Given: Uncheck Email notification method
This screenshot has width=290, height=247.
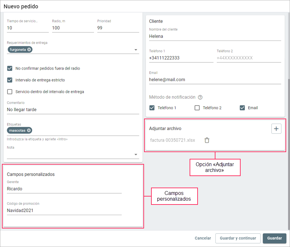Looking at the screenshot, I should click(242, 108).
